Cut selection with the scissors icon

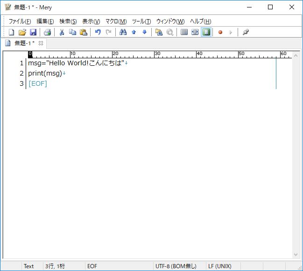pyautogui.click(x=62, y=32)
